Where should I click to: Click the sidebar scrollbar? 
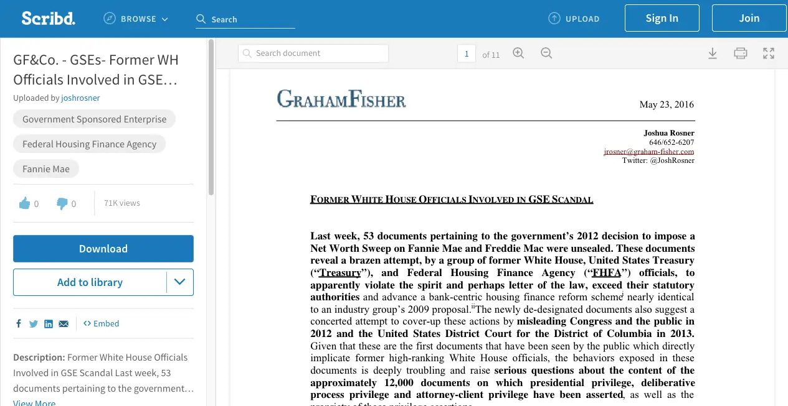211,117
